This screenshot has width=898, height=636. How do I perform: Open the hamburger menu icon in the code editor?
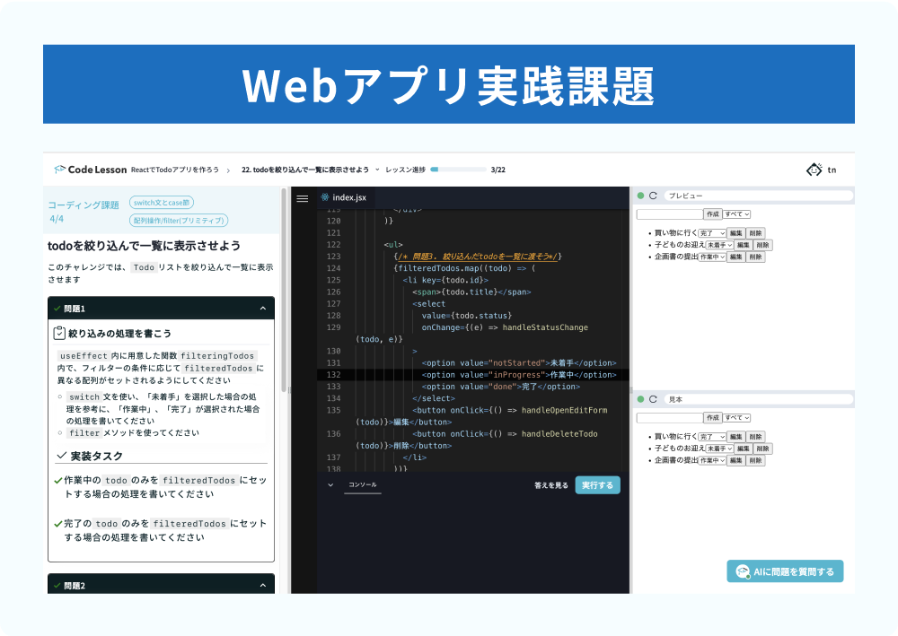pyautogui.click(x=302, y=196)
